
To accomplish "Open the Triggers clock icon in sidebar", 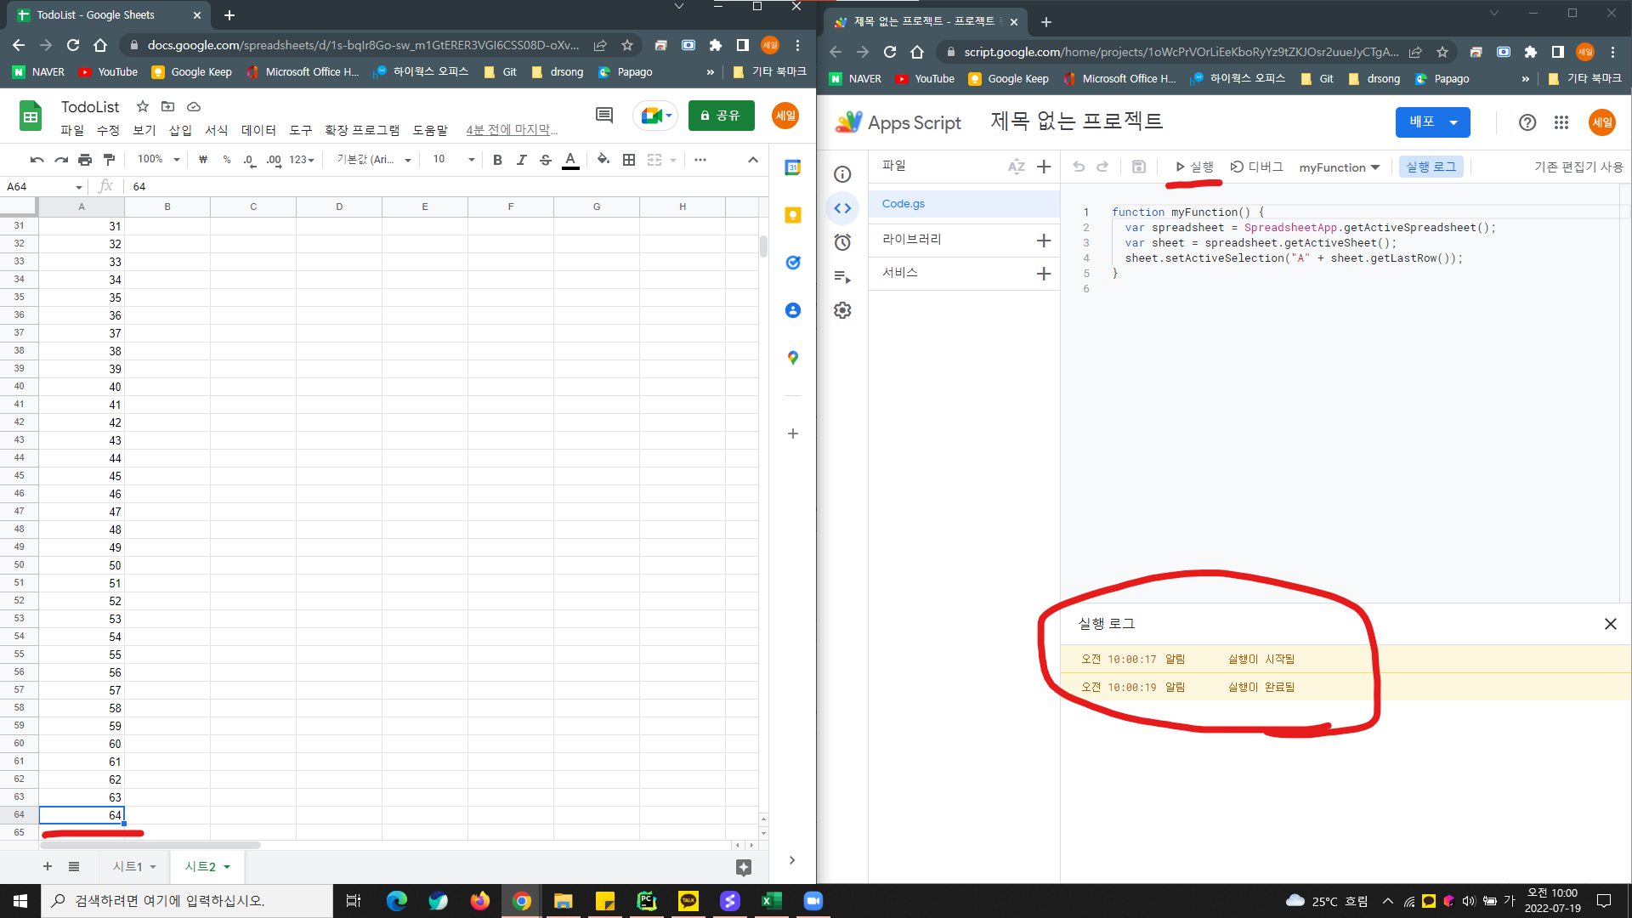I will click(842, 242).
